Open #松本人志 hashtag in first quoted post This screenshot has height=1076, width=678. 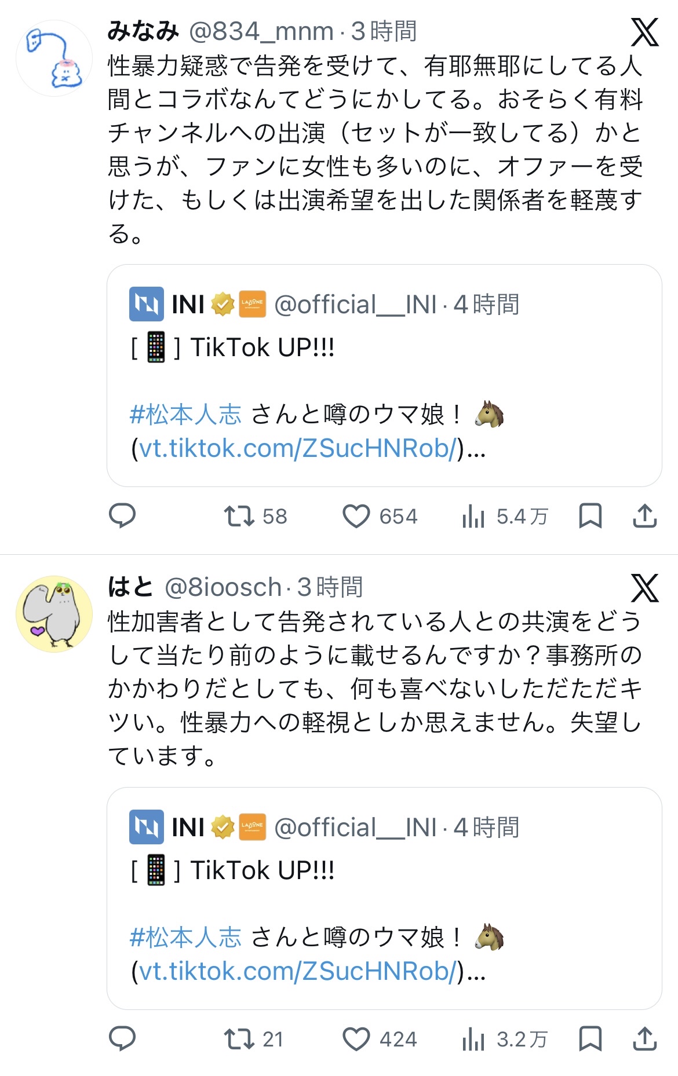[x=185, y=415]
